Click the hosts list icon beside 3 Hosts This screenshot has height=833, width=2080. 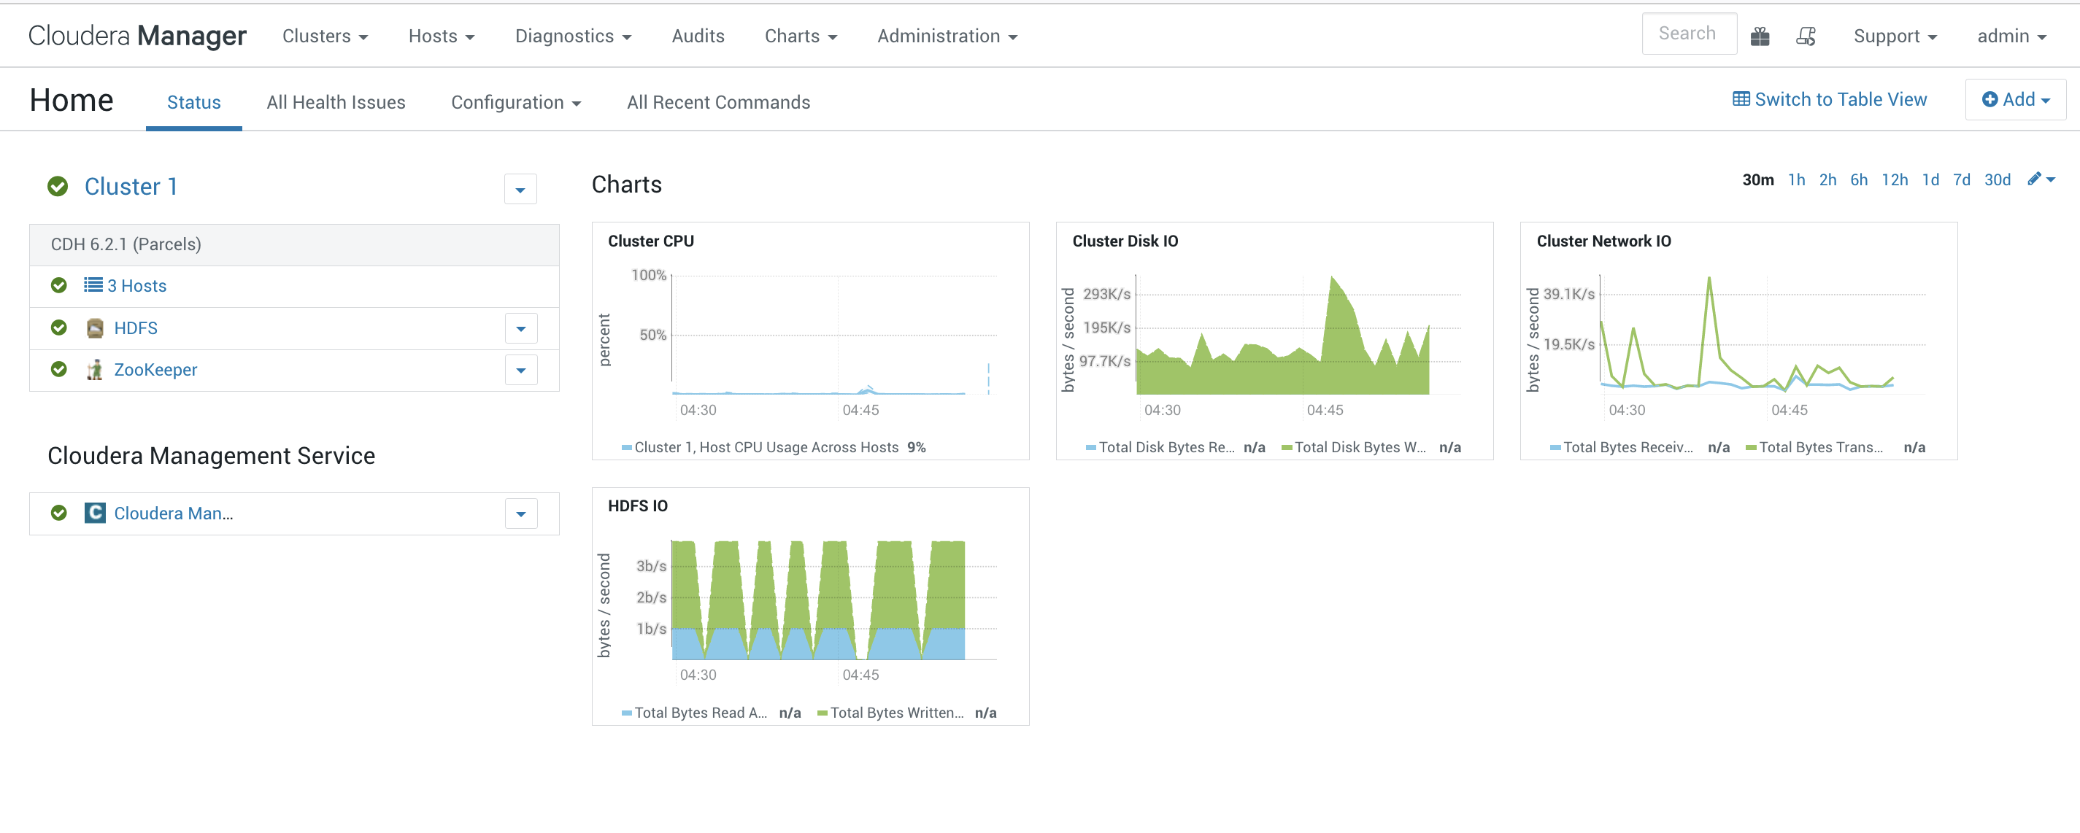(93, 285)
